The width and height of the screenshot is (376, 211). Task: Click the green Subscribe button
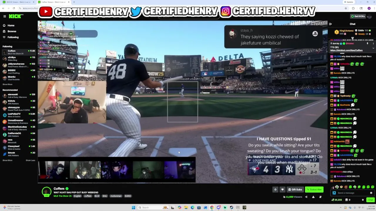pyautogui.click(x=314, y=190)
